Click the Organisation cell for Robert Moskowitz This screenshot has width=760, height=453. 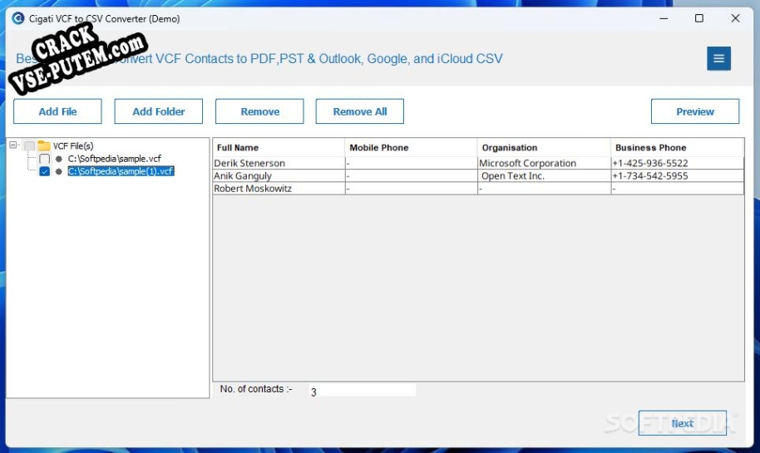click(x=544, y=188)
